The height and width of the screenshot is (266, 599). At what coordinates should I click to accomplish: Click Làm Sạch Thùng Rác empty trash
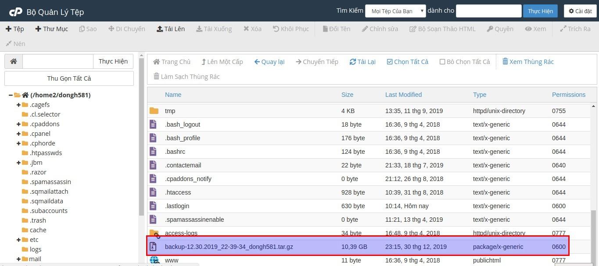(x=187, y=77)
